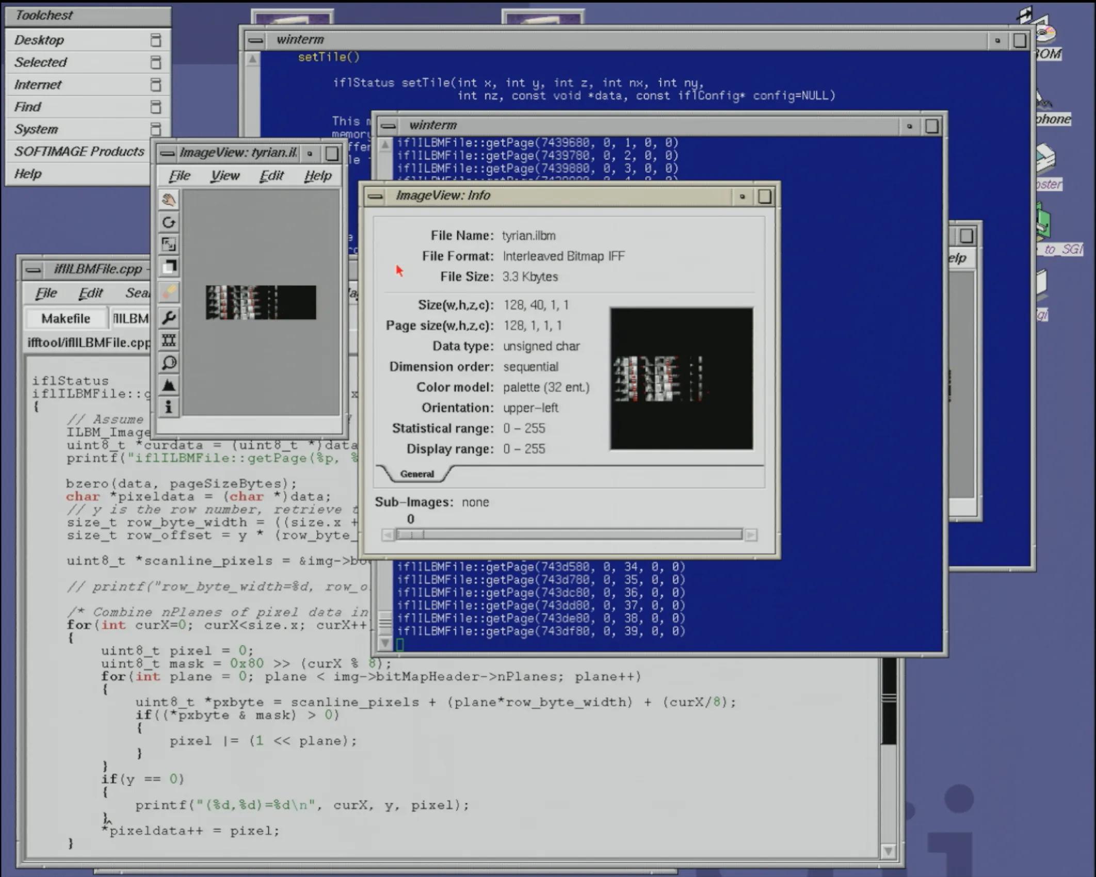This screenshot has height=877, width=1096.
Task: Switch to the Makefile tab in the editor
Action: tap(66, 318)
